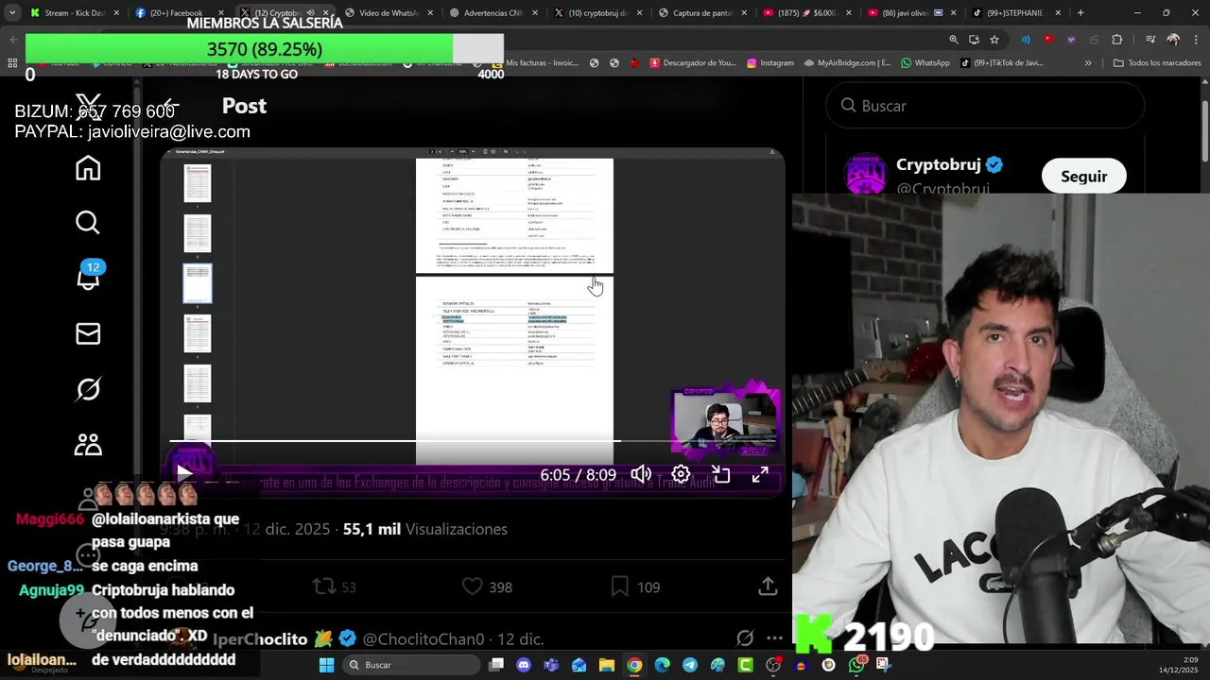Image resolution: width=1210 pixels, height=680 pixels.
Task: Open Discord from taskbar
Action: (x=524, y=665)
